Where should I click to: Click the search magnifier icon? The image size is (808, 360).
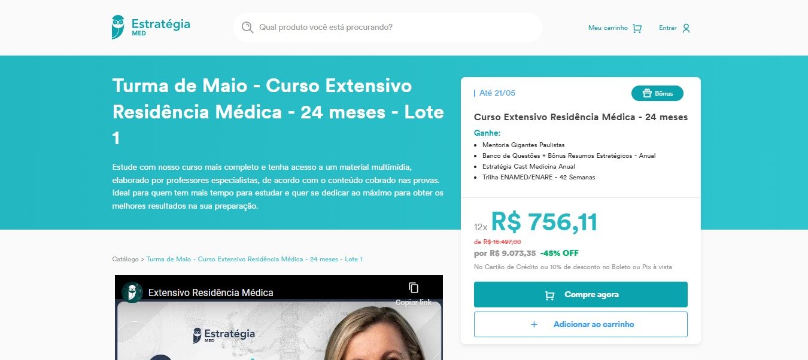click(247, 28)
